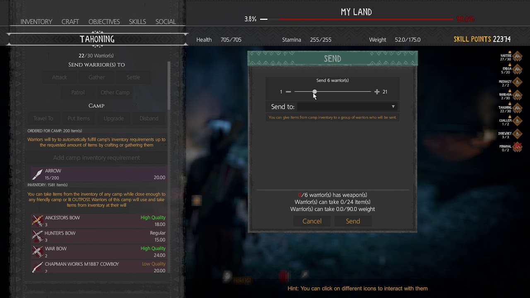Choose the Gather order

coord(96,77)
